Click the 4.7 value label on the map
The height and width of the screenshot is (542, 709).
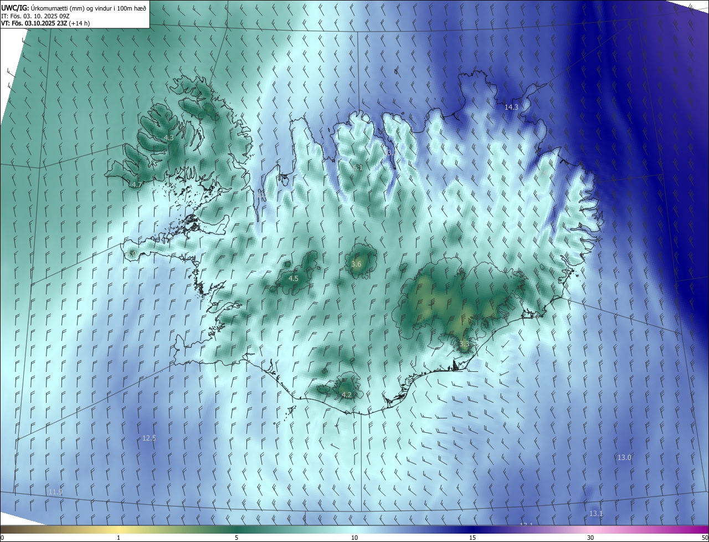(x=137, y=185)
